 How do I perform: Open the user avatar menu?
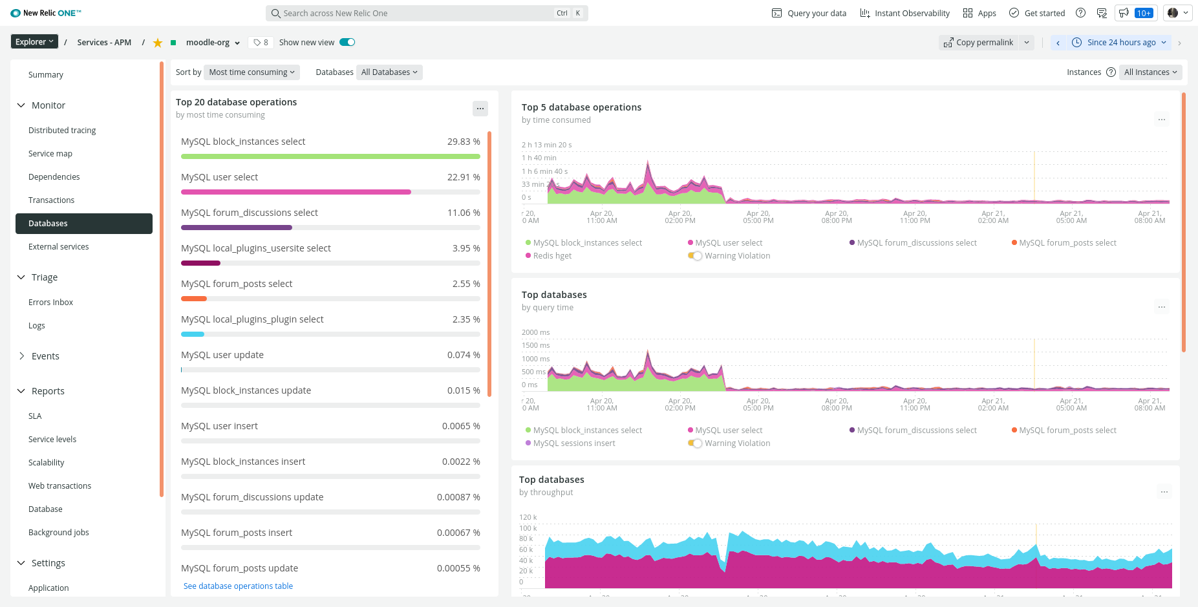1177,13
